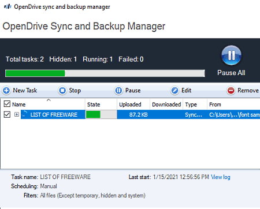Click the Pause All round button
The width and height of the screenshot is (260, 209).
coord(231,55)
